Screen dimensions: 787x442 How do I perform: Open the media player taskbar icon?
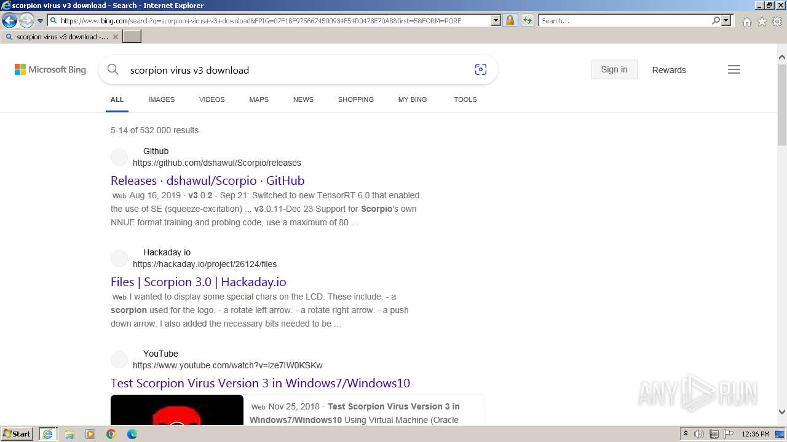[90, 434]
